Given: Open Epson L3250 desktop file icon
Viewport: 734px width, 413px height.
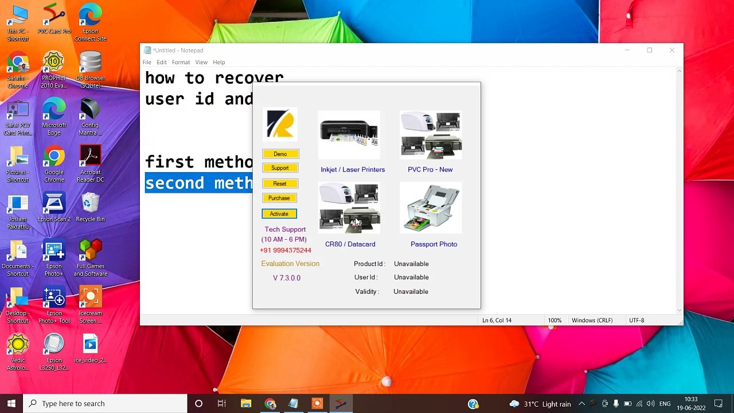Looking at the screenshot, I should [x=54, y=352].
